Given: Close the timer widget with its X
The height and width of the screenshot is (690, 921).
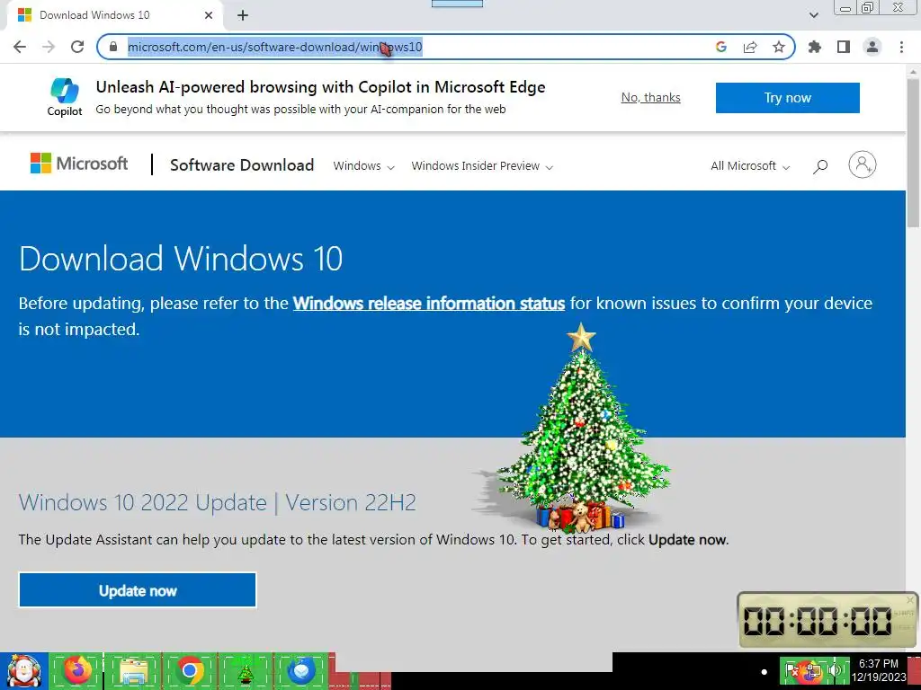Looking at the screenshot, I should pyautogui.click(x=910, y=599).
